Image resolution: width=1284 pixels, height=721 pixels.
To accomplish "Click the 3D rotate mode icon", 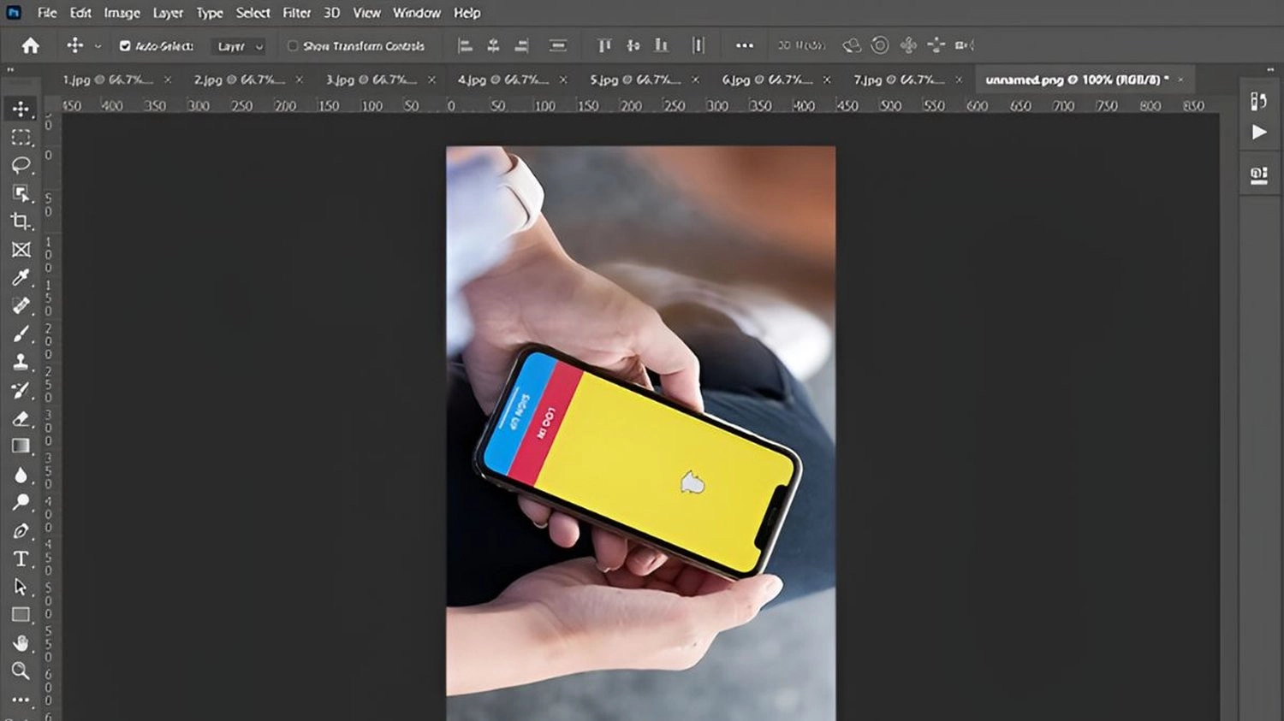I will tap(851, 45).
